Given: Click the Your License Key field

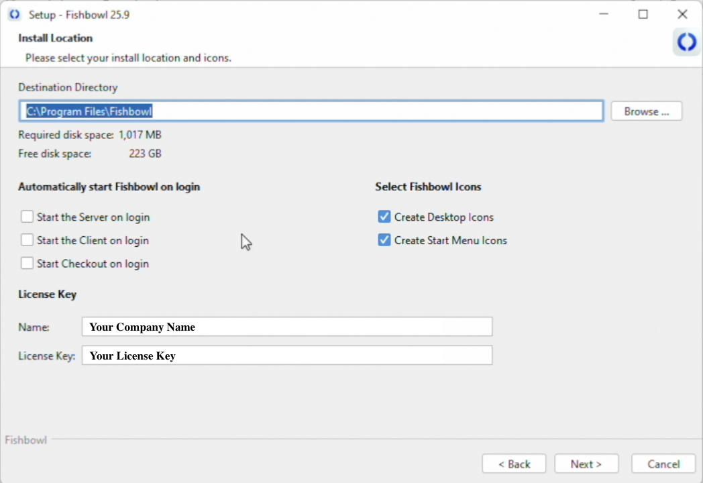Looking at the screenshot, I should click(x=287, y=356).
